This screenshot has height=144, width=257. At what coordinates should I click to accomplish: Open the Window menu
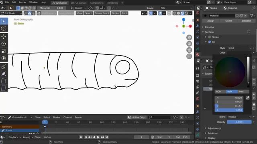click(33, 2)
